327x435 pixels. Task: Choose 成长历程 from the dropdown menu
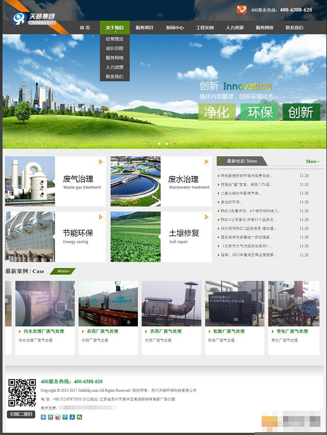pyautogui.click(x=114, y=49)
